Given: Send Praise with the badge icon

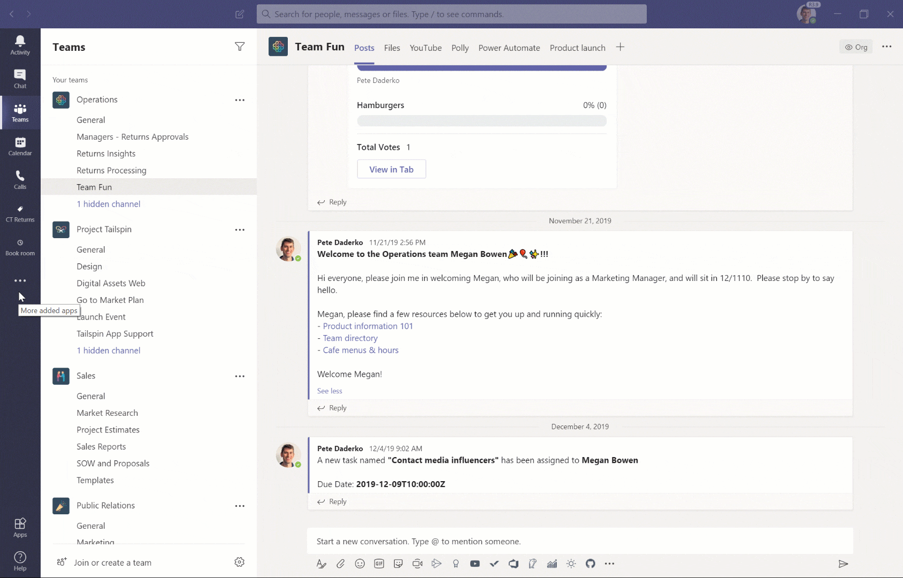Looking at the screenshot, I should click(x=456, y=564).
